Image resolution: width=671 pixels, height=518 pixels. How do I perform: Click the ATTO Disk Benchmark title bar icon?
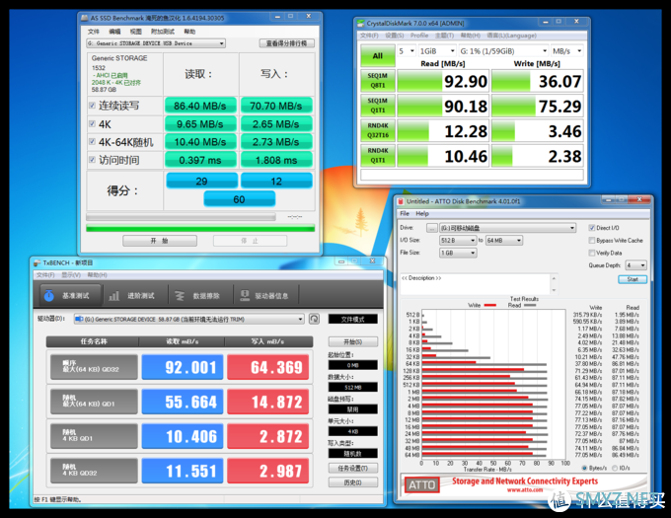coord(401,201)
